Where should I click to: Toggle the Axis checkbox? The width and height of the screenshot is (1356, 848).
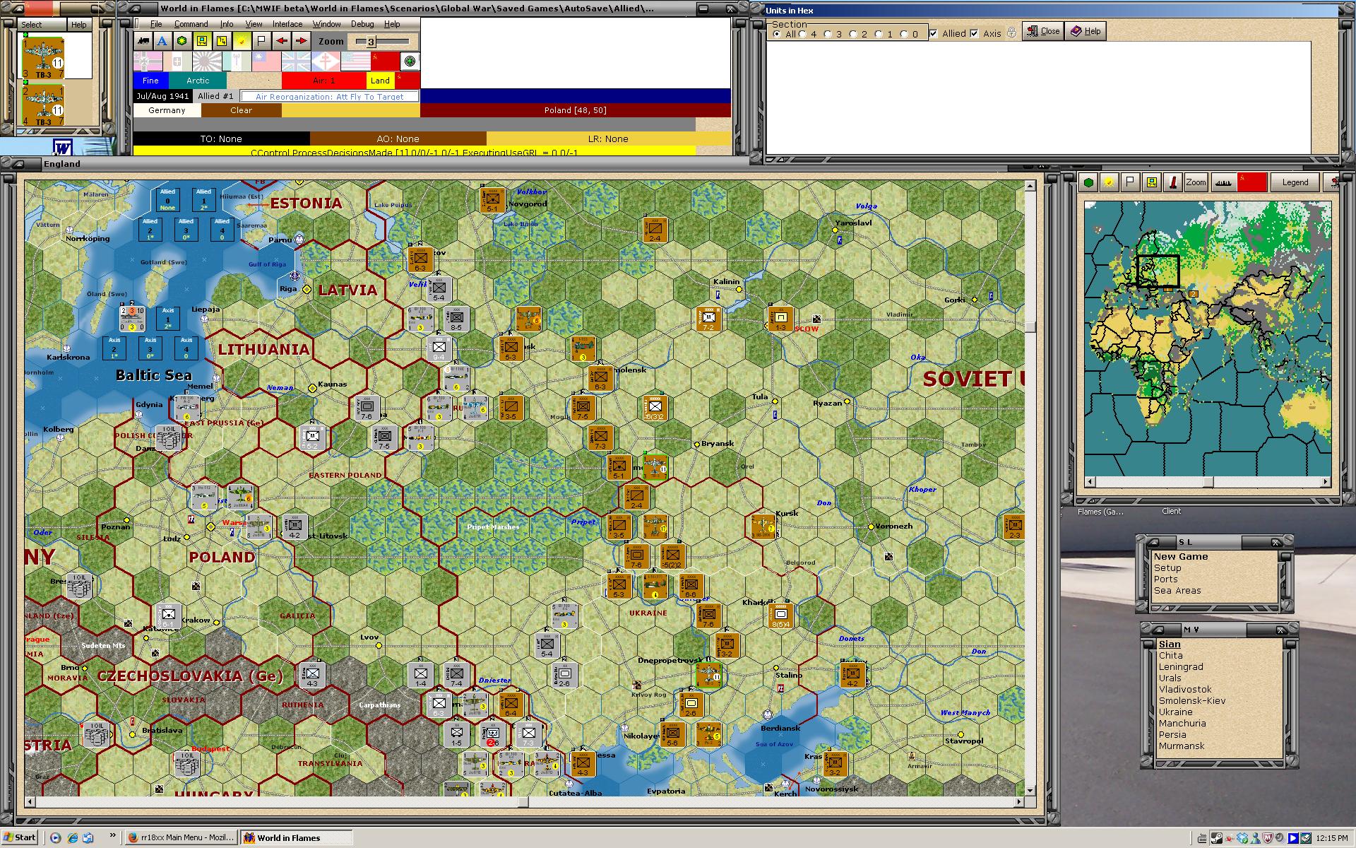975,33
